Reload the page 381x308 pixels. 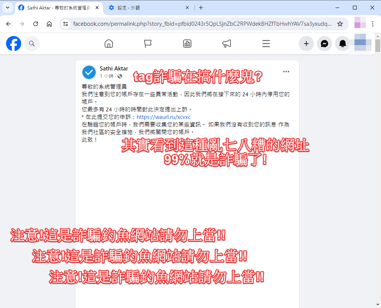[36, 24]
